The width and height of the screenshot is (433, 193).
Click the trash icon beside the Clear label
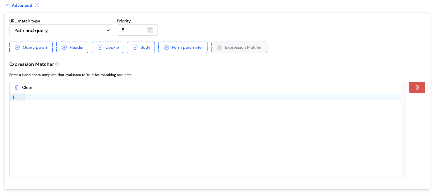[17, 87]
